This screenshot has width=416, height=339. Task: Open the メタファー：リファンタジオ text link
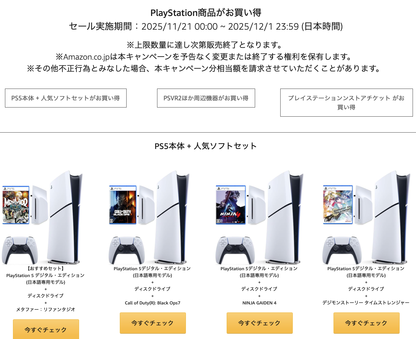46,309
